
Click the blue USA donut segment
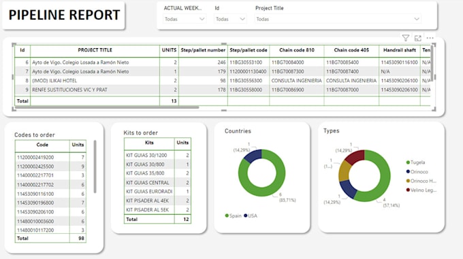click(x=254, y=156)
